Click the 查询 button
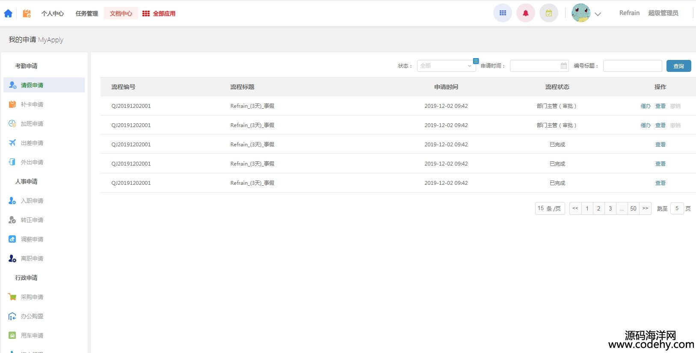The width and height of the screenshot is (696, 353). [x=679, y=66]
